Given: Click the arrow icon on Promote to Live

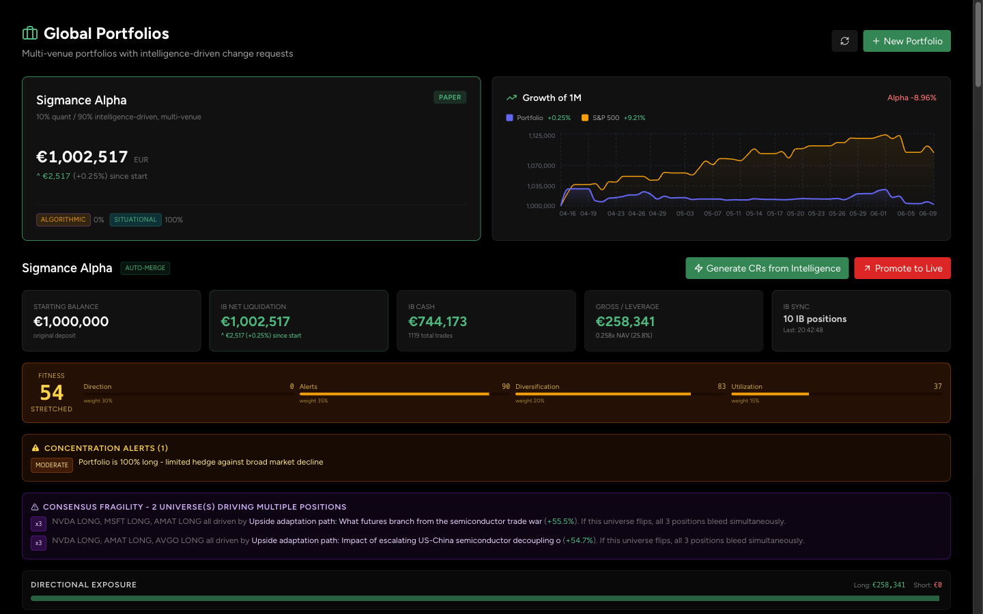Looking at the screenshot, I should pos(867,268).
